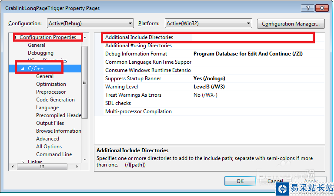The height and width of the screenshot is (196, 334).
Task: Open the Command Line page
Action: [54, 154]
